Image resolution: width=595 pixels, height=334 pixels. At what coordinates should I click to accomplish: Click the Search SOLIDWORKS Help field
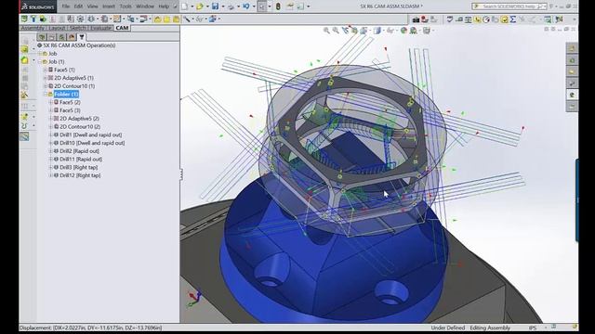509,6
